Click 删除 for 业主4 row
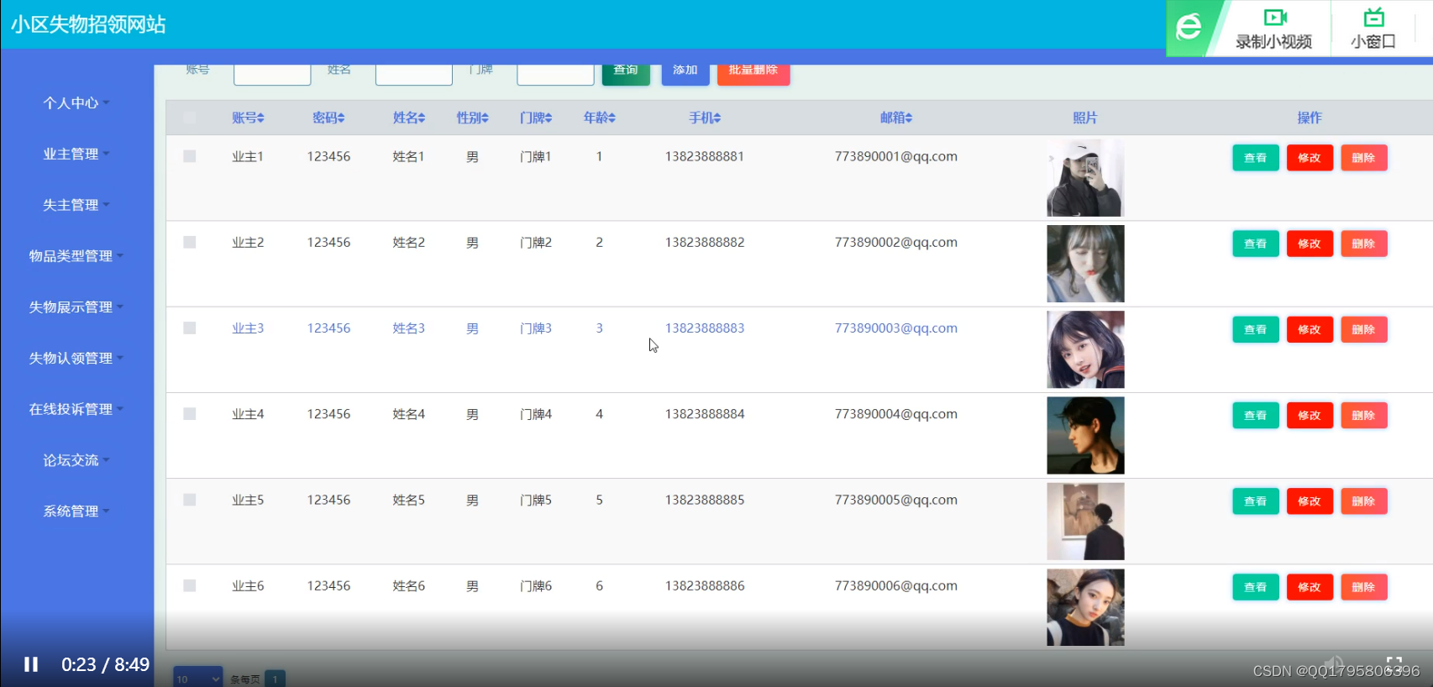Viewport: 1433px width, 687px height. pyautogui.click(x=1364, y=416)
